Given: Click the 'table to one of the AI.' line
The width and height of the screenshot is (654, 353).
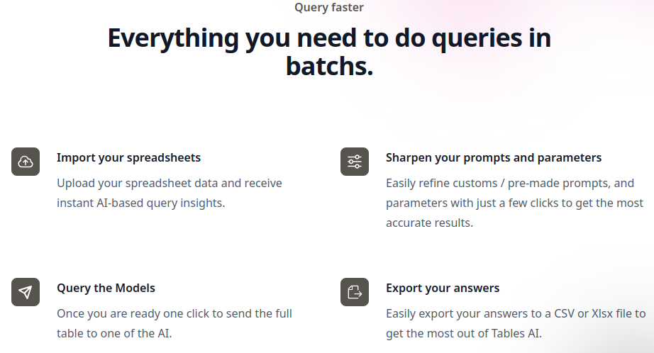Looking at the screenshot, I should coord(114,333).
